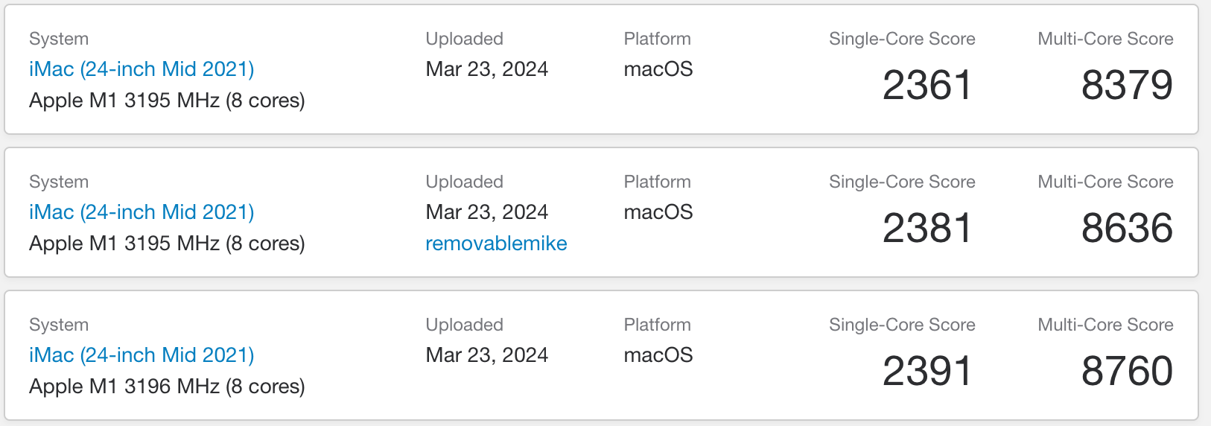
Task: Select the single-core score 2381
Action: pos(927,228)
